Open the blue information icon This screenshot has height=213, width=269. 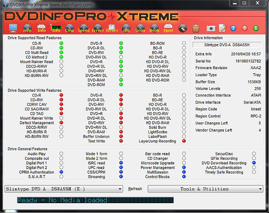coord(233,28)
